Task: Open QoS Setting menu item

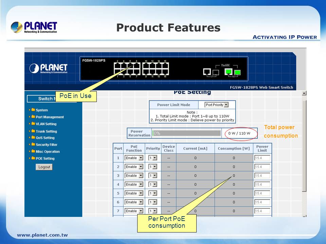Action: coord(45,138)
